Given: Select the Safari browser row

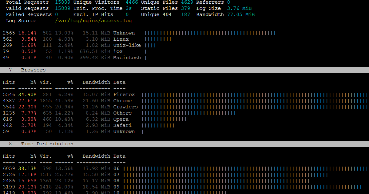Looking at the screenshot, I should pyautogui.click(x=122, y=125).
